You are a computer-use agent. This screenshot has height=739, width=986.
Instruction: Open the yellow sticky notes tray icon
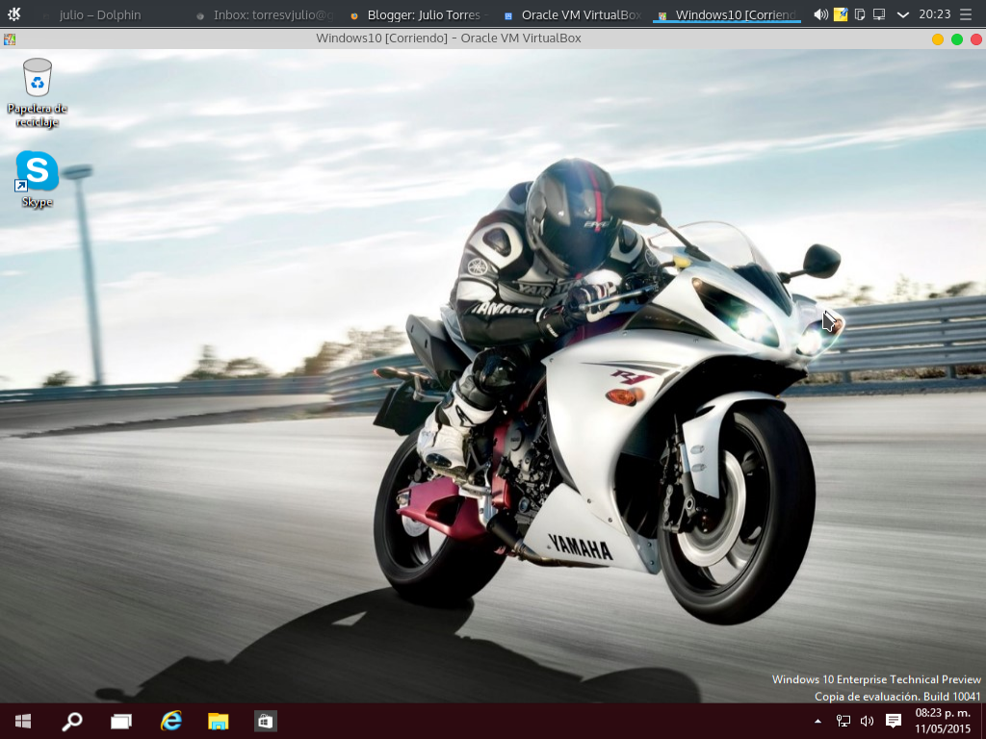[x=841, y=14]
